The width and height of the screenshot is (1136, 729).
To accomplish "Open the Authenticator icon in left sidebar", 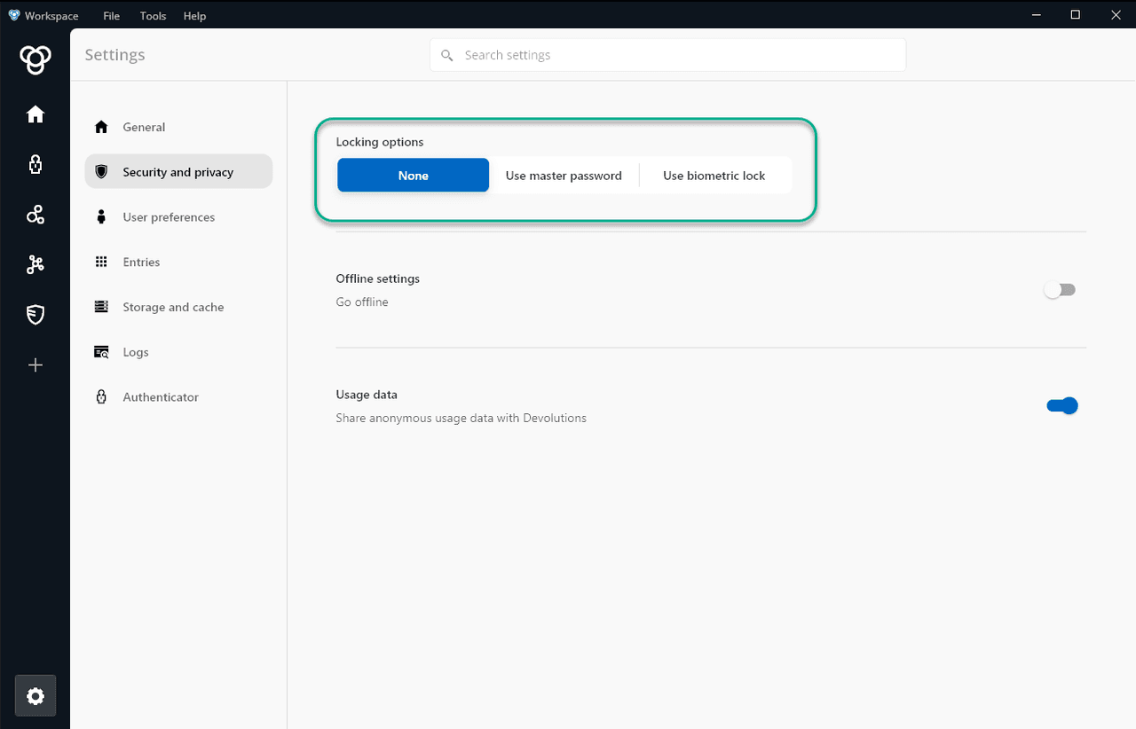I will [35, 164].
